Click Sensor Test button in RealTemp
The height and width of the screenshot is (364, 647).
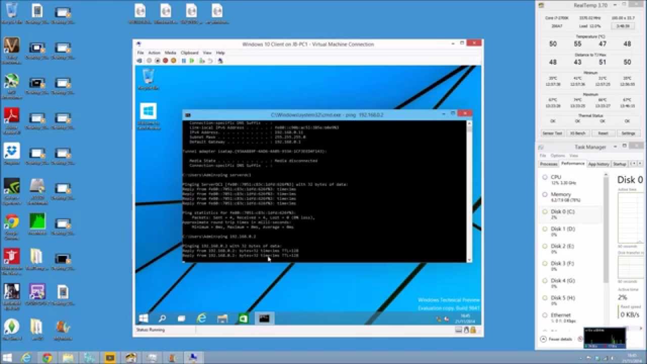(552, 133)
